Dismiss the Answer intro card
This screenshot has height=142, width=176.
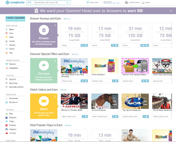coord(55,25)
